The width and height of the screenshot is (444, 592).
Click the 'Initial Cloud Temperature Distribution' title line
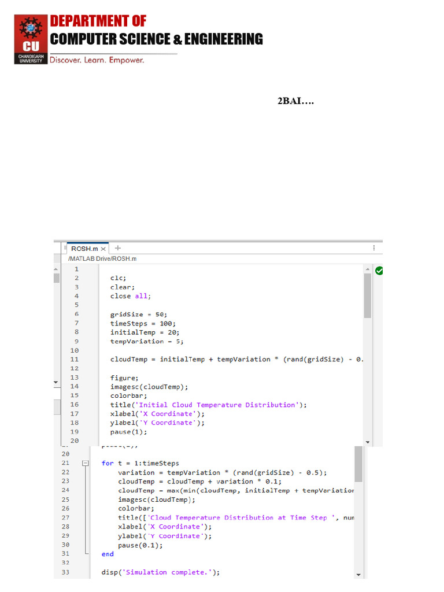point(208,405)
